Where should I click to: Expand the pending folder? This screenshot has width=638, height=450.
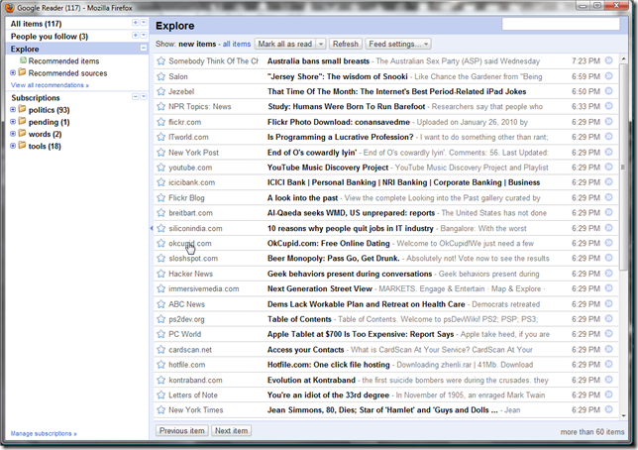click(13, 122)
